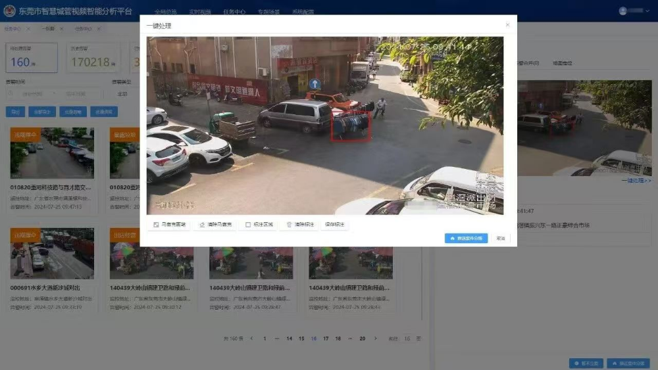Cancel the 一键处理 dialog
Viewport: 658px width, 370px height.
tap(501, 238)
